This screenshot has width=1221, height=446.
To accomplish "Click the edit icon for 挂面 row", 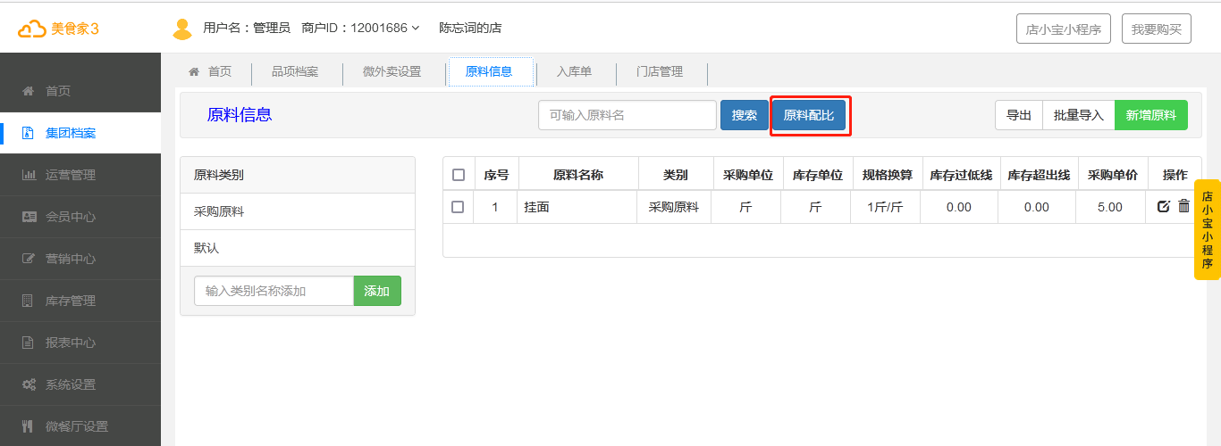I will tap(1163, 207).
